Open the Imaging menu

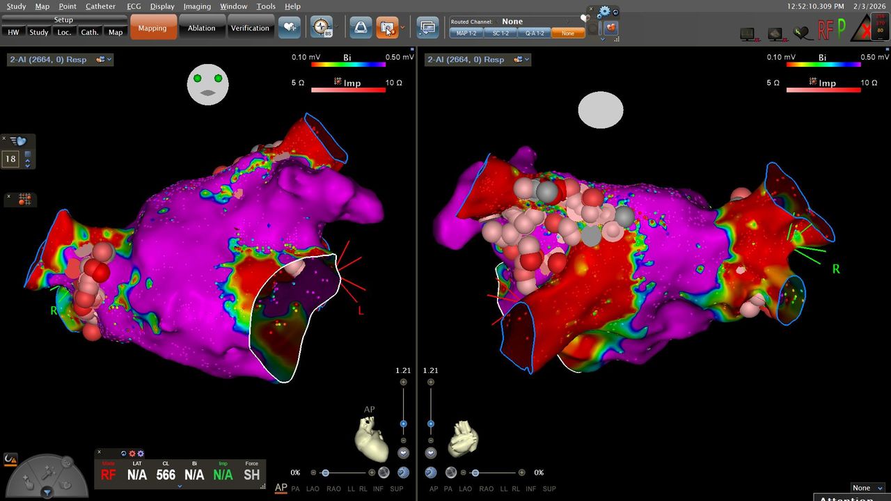[x=197, y=6]
